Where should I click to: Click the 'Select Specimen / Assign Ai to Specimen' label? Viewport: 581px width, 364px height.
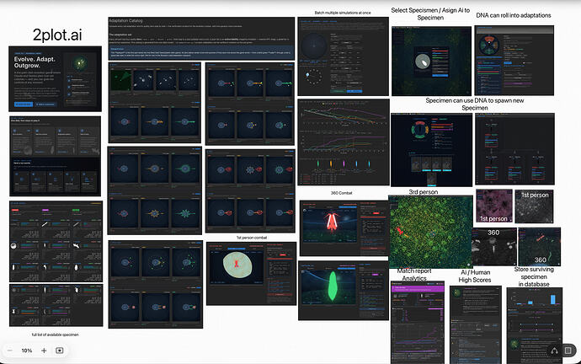430,13
